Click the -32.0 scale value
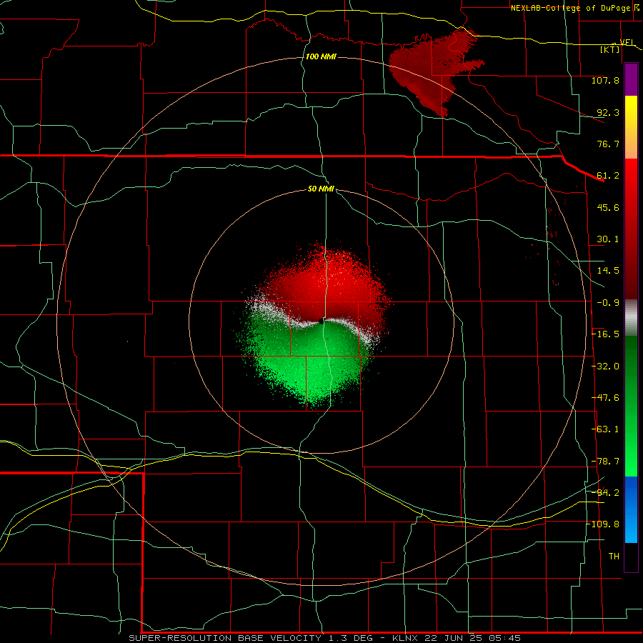 tap(605, 367)
